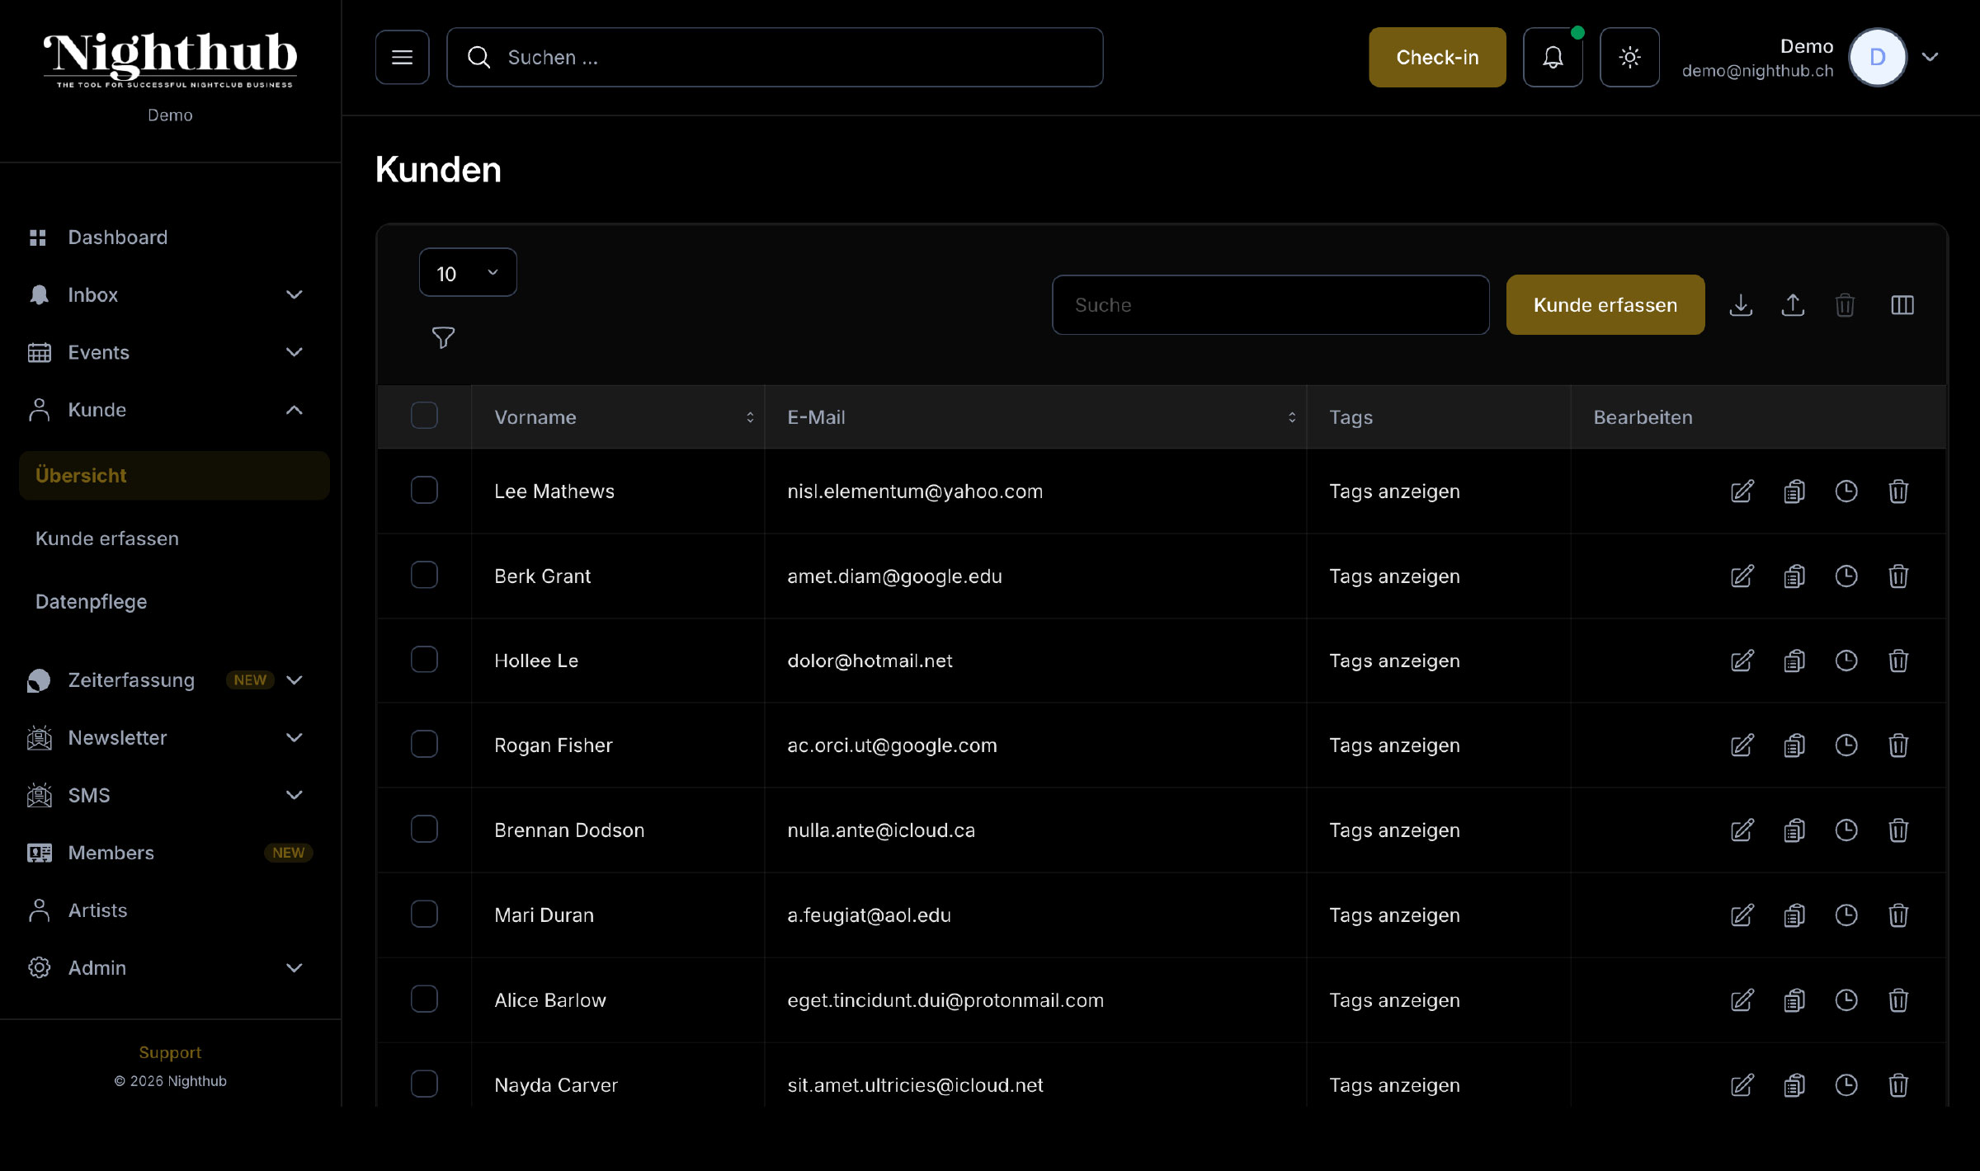This screenshot has height=1171, width=1980.
Task: Delete Rogan Fisher with trash icon
Action: click(x=1897, y=745)
